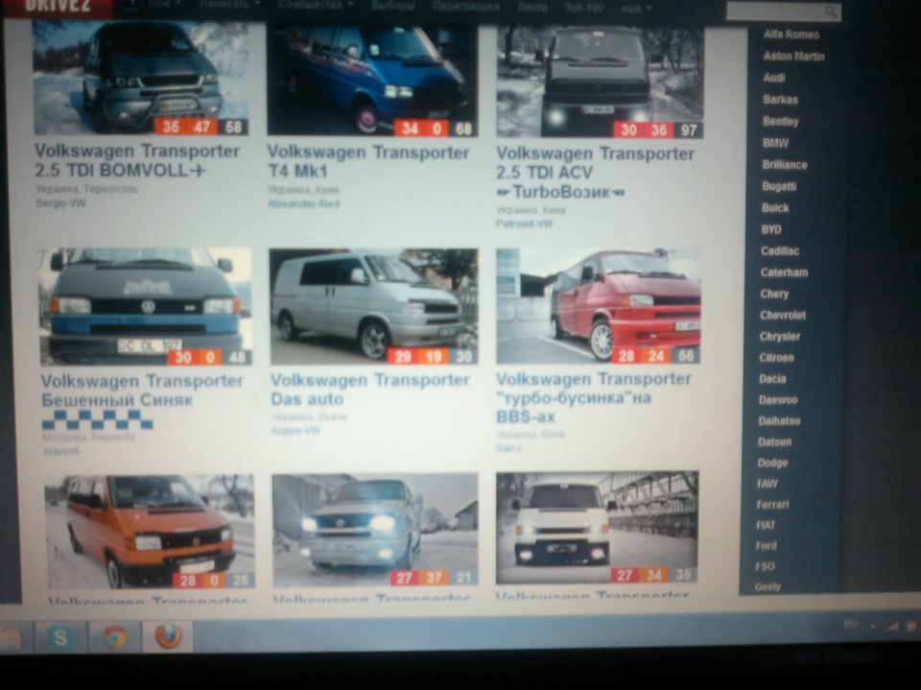Select Ford in brand list
This screenshot has height=690, width=921.
point(766,546)
